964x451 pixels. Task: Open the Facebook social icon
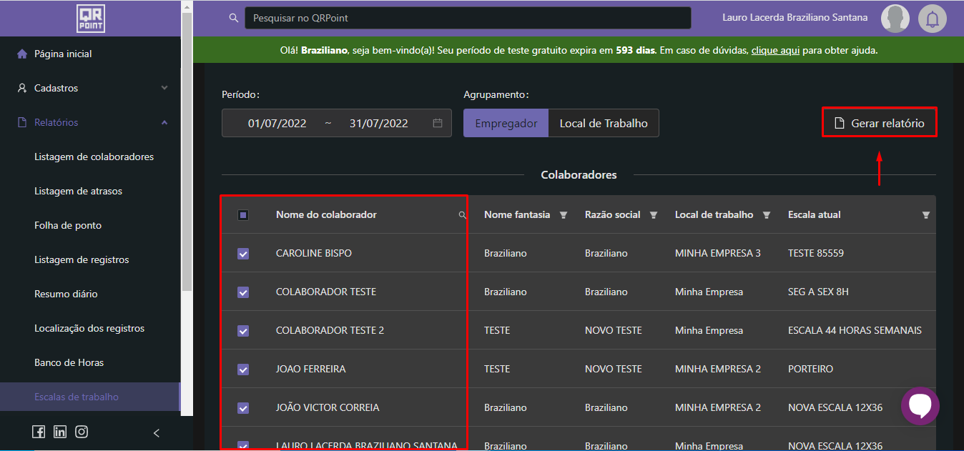39,432
